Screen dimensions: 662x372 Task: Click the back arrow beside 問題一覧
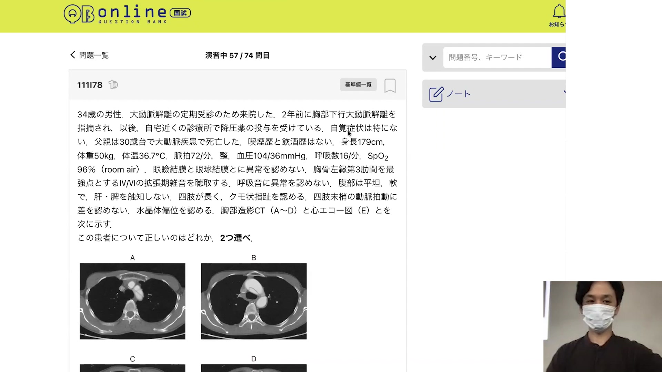[73, 55]
